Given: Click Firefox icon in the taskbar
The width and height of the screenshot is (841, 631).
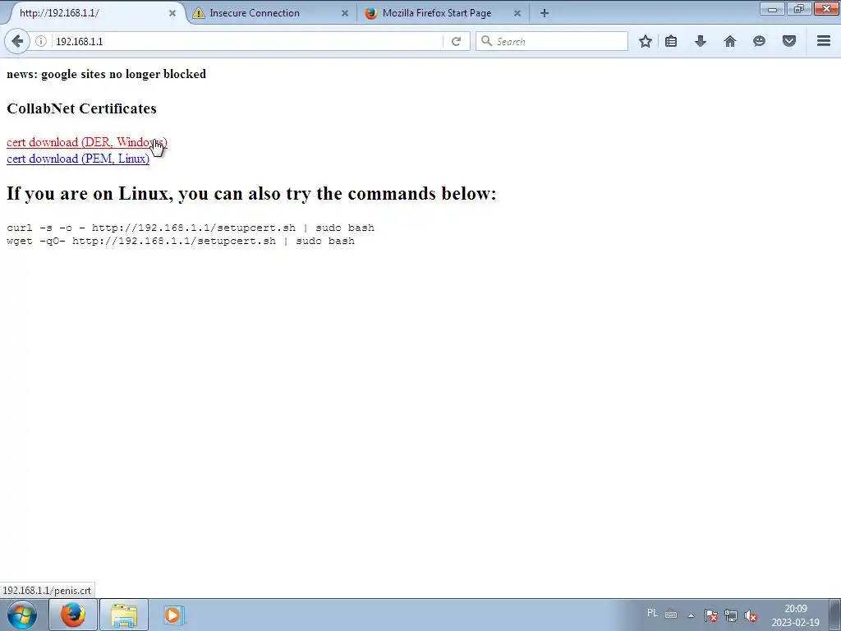Looking at the screenshot, I should click(73, 615).
